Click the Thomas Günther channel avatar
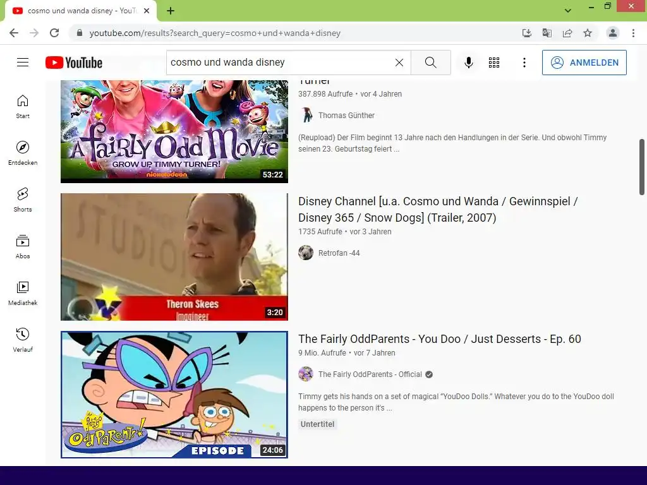Viewport: 647px width, 485px height. tap(306, 116)
